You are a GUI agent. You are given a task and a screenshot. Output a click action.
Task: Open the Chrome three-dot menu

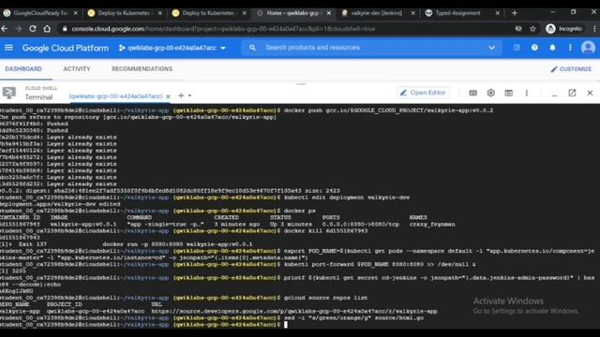pos(594,29)
